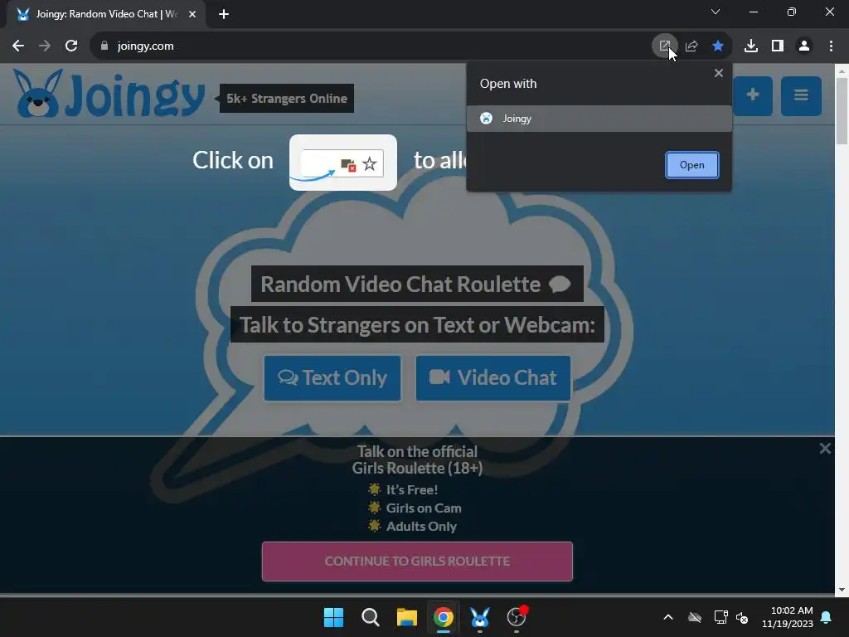The width and height of the screenshot is (849, 637).
Task: Click the 5k+ Strangers Online badge
Action: tap(286, 98)
